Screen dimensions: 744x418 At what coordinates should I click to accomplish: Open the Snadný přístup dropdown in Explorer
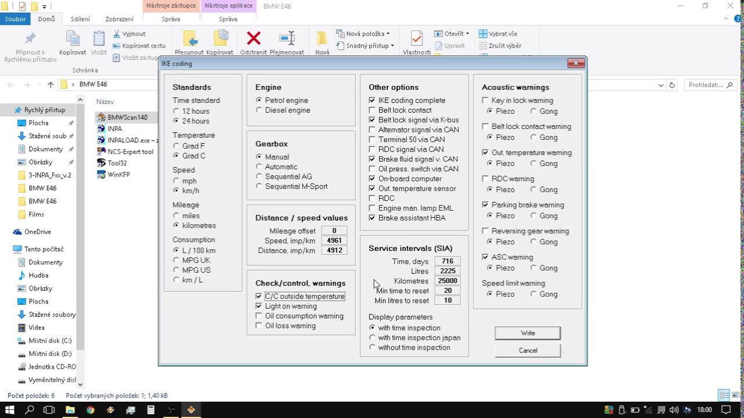pyautogui.click(x=365, y=46)
